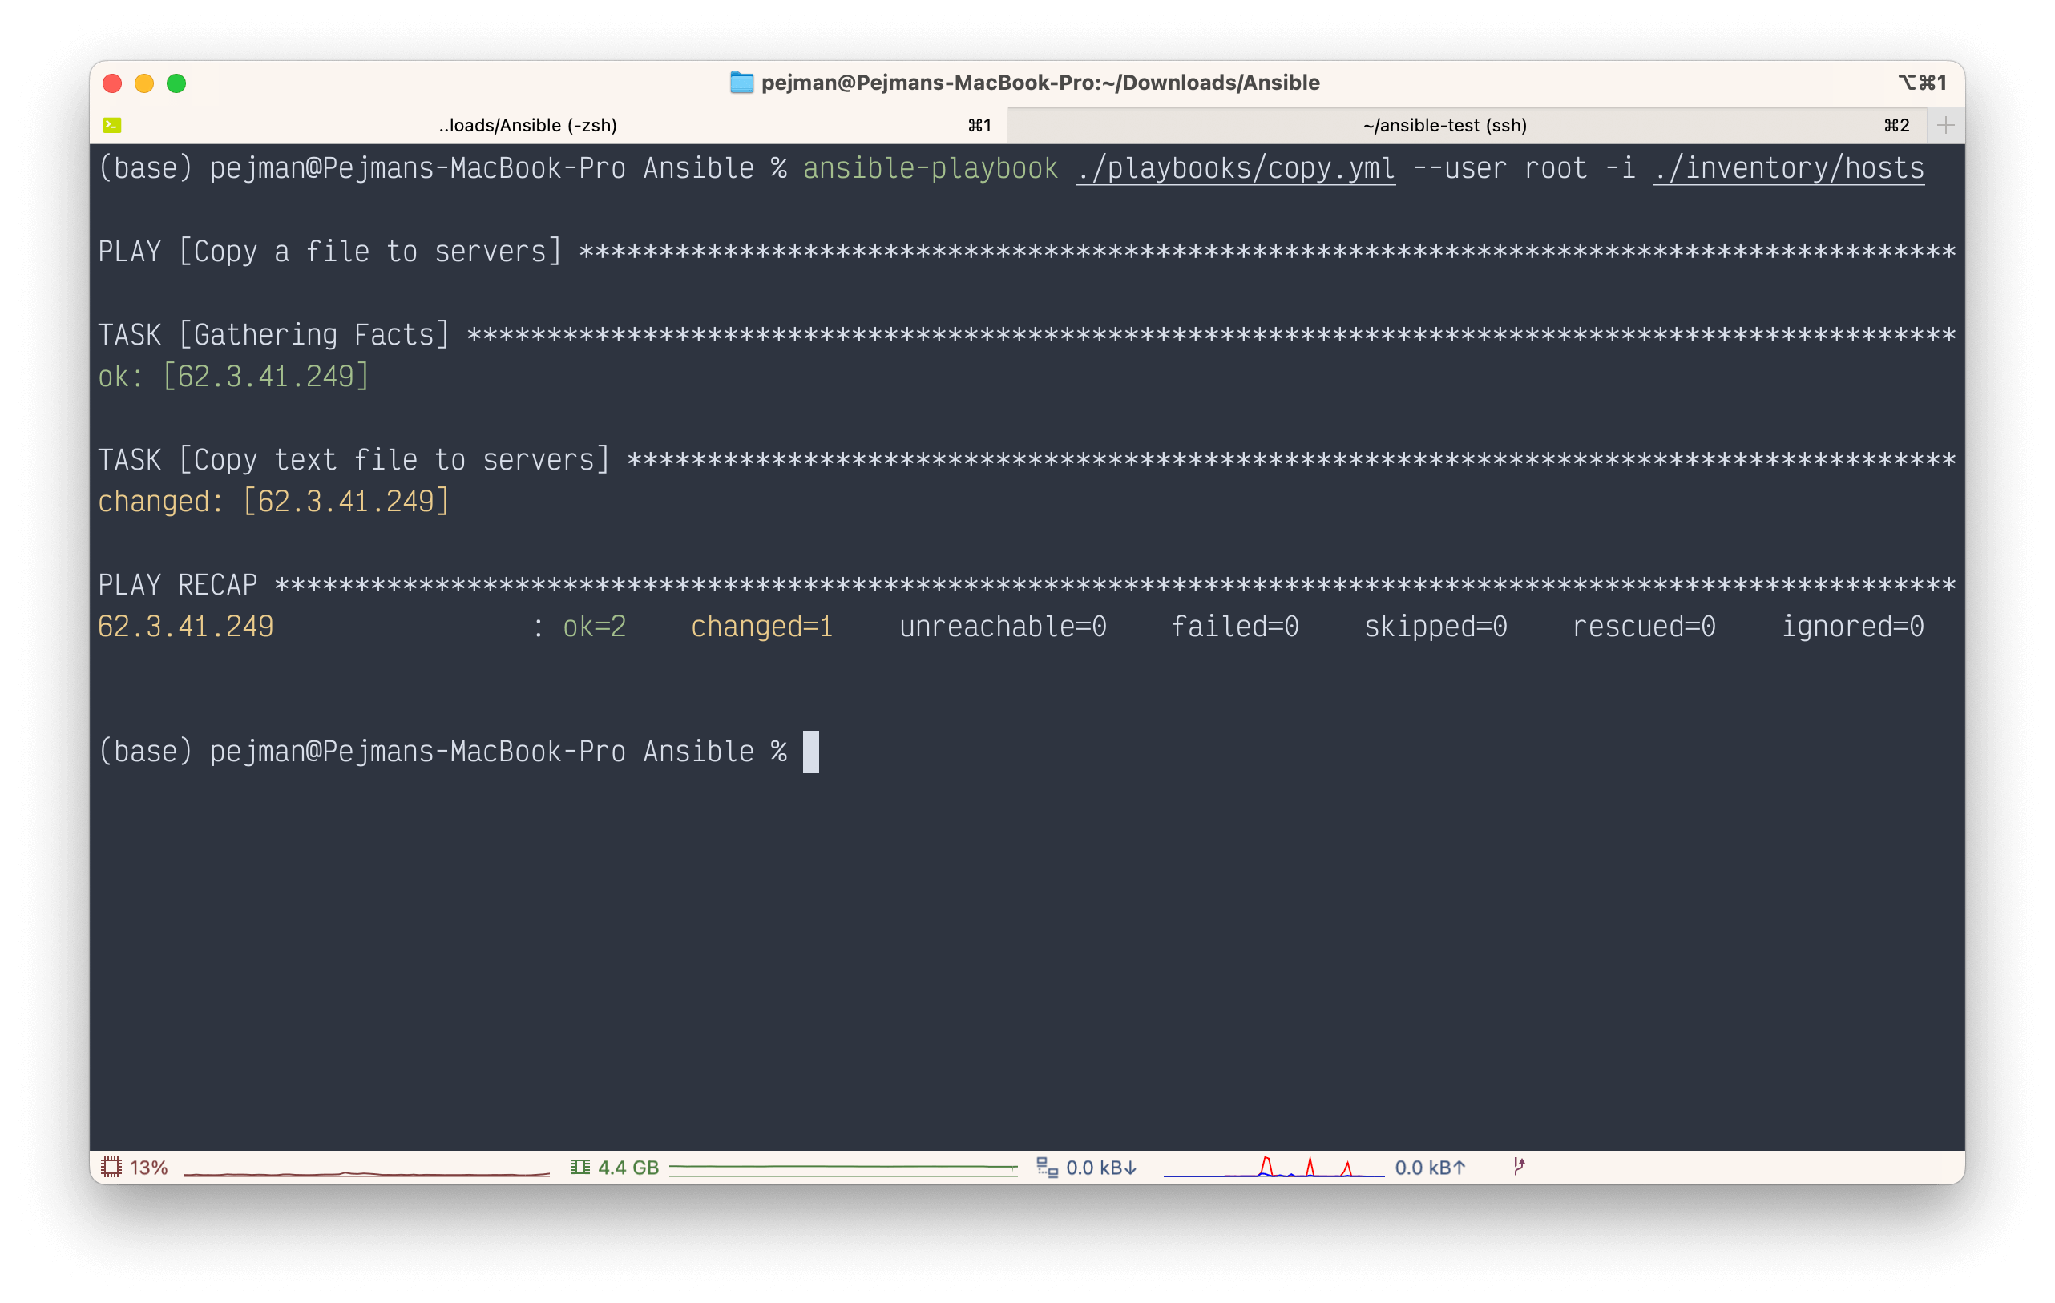The height and width of the screenshot is (1303, 2055).
Task: Click 'TASK [Copy text file to servers]' header
Action: [x=354, y=460]
